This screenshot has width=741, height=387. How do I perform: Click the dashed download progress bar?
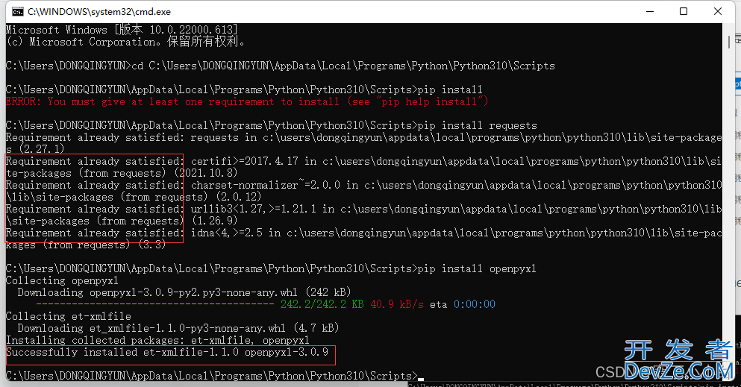155,304
